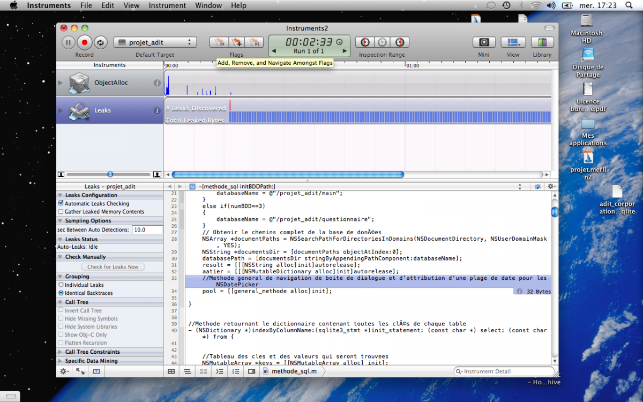Screen dimensions: 643x402
Task: Expand the Specific Data Mining section
Action: point(61,361)
